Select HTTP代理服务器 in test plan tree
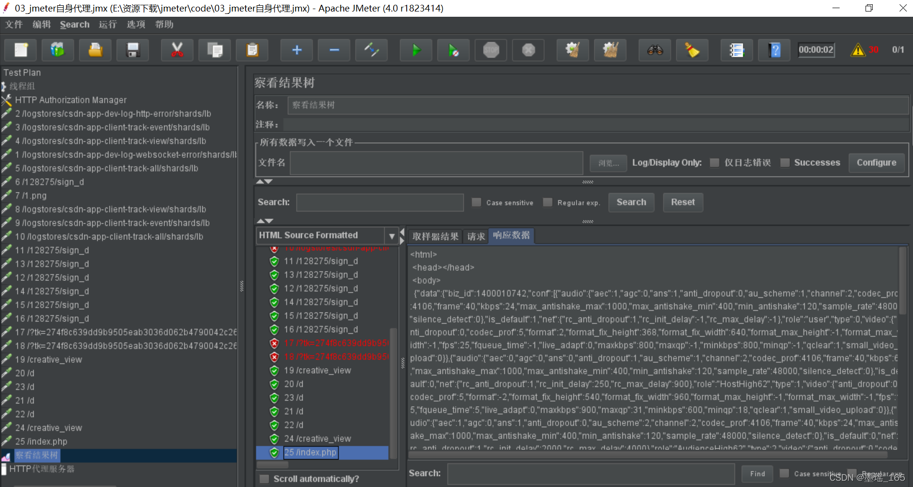This screenshot has height=487, width=913. click(42, 469)
